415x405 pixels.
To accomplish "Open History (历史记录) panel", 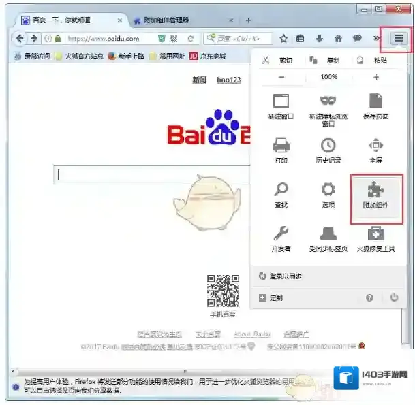I will (328, 150).
